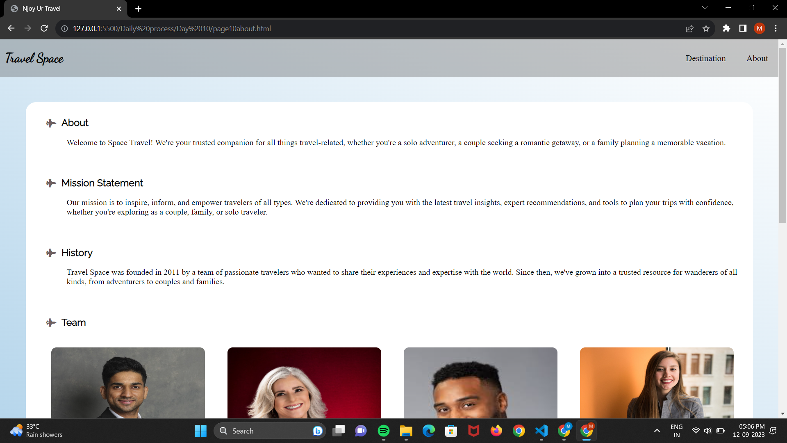Image resolution: width=787 pixels, height=443 pixels.
Task: Click the page vertical scrollbar thumb
Action: (782, 135)
